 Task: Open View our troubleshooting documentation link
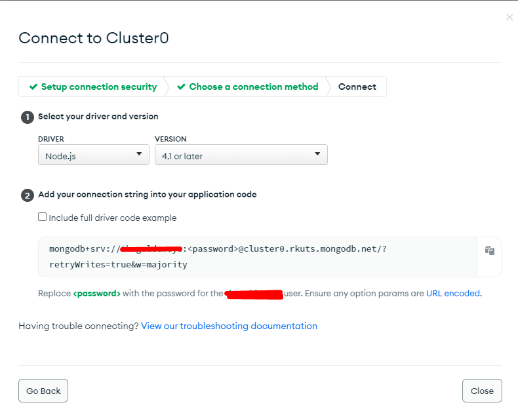click(229, 326)
